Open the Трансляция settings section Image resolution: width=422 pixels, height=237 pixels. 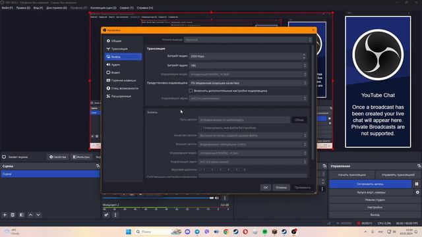coord(123,49)
